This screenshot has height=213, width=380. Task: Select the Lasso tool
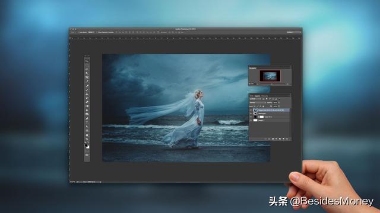(x=87, y=69)
